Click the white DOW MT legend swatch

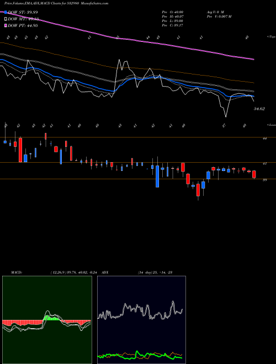(6, 19)
